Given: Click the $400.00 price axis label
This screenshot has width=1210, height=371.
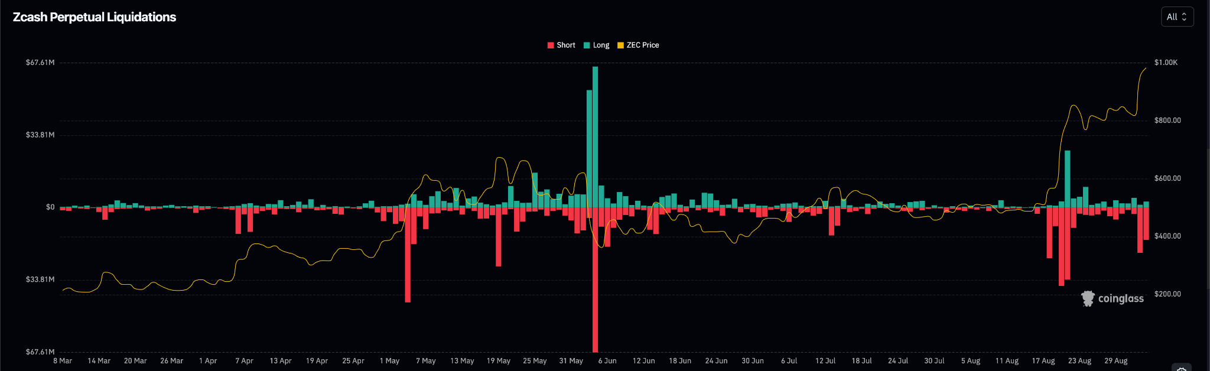Looking at the screenshot, I should (x=1167, y=236).
